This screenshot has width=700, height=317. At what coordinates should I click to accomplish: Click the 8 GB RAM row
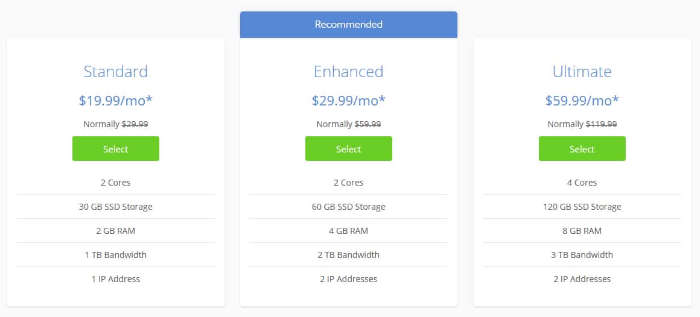582,231
